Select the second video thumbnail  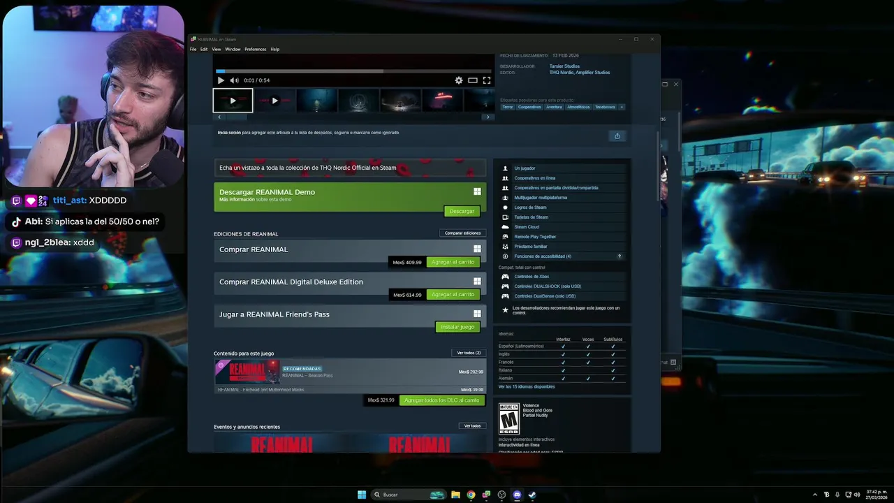(274, 101)
